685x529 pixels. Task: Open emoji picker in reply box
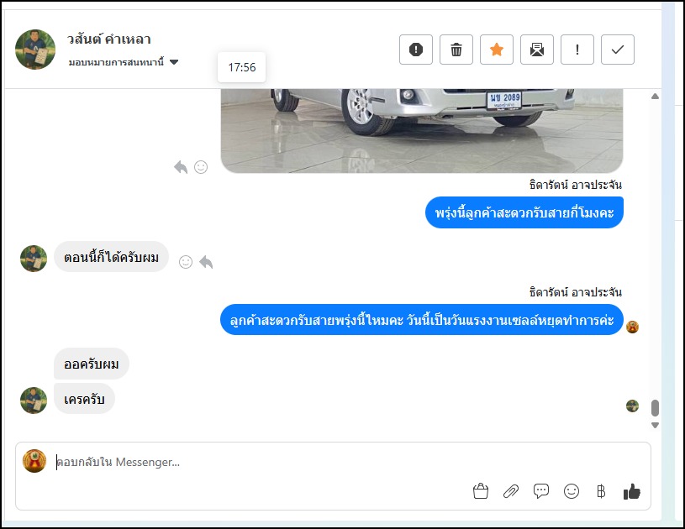(x=571, y=491)
